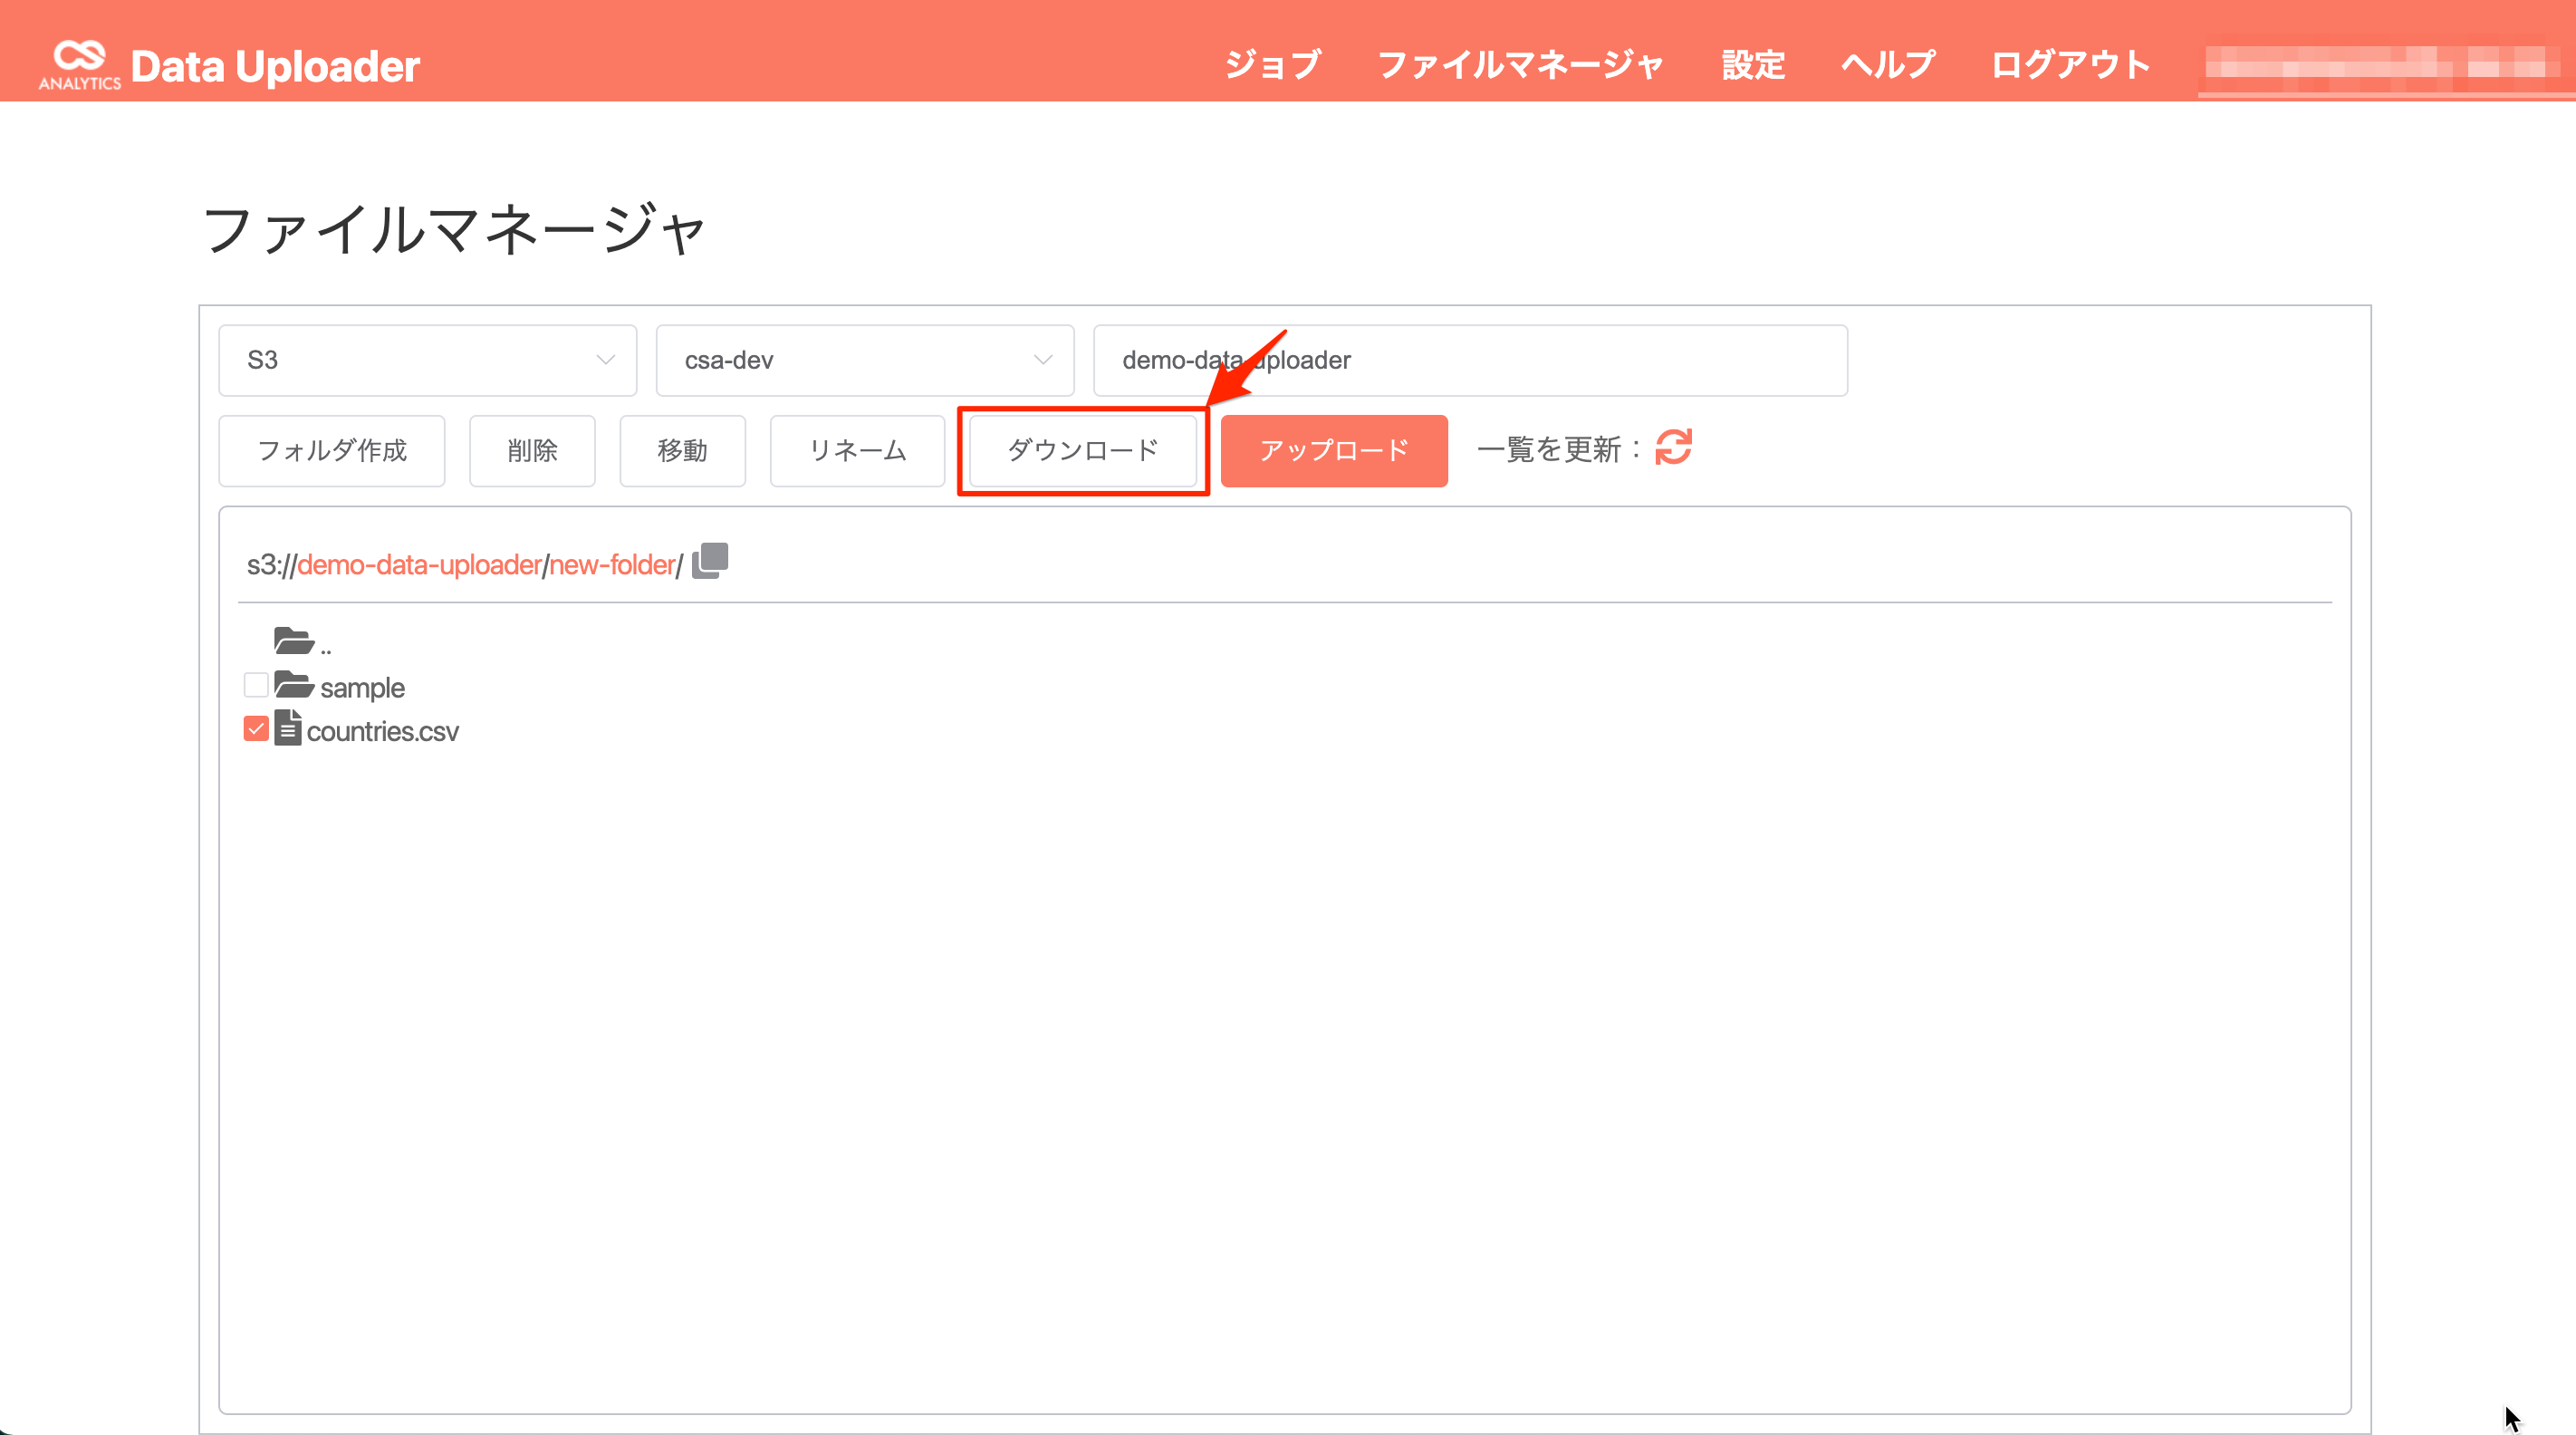
Task: Open the 設定 menu item
Action: coord(1753,64)
